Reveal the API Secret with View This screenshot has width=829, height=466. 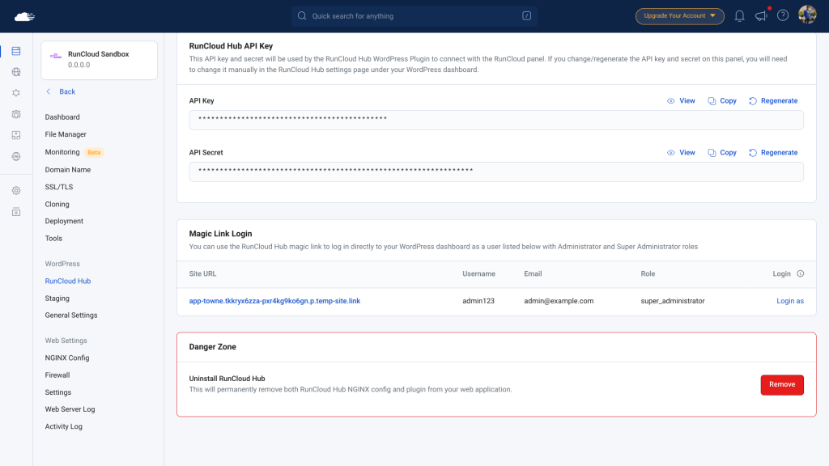pos(681,153)
